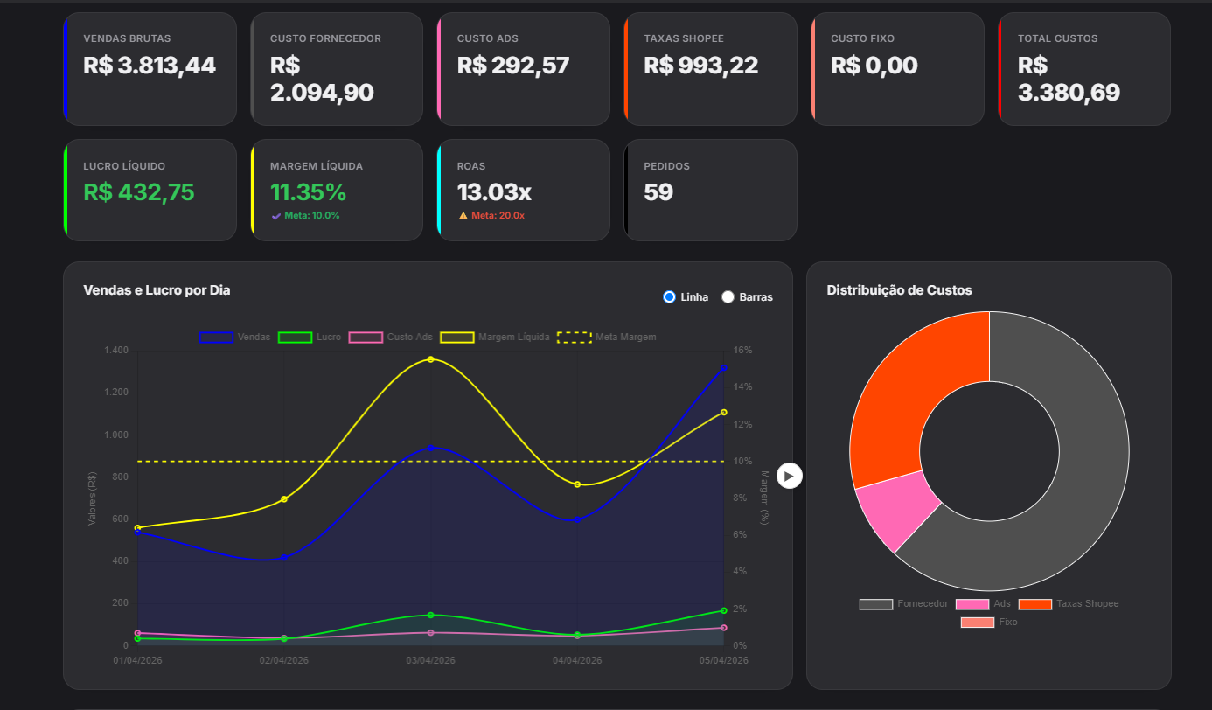
Task: Select the Barras chart radio button
Action: coord(728,297)
